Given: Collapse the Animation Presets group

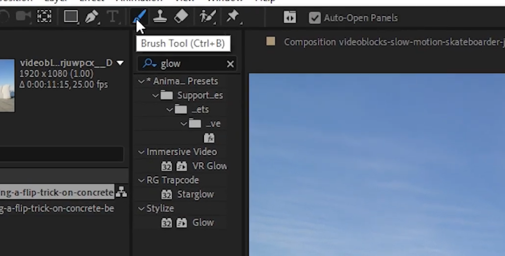Looking at the screenshot, I should [x=141, y=81].
